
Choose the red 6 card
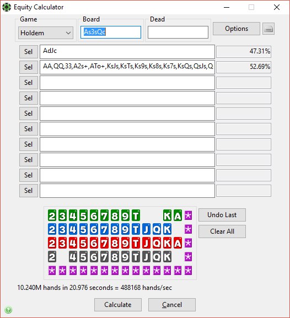94,243
